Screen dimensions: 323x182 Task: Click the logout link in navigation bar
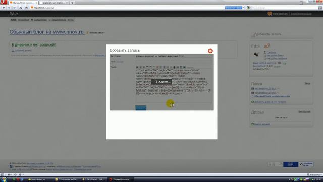(70, 20)
